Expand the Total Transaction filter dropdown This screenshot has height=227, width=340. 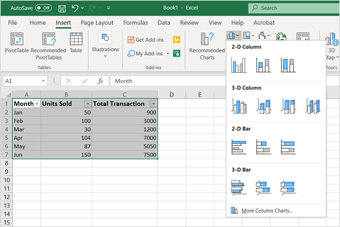(153, 104)
